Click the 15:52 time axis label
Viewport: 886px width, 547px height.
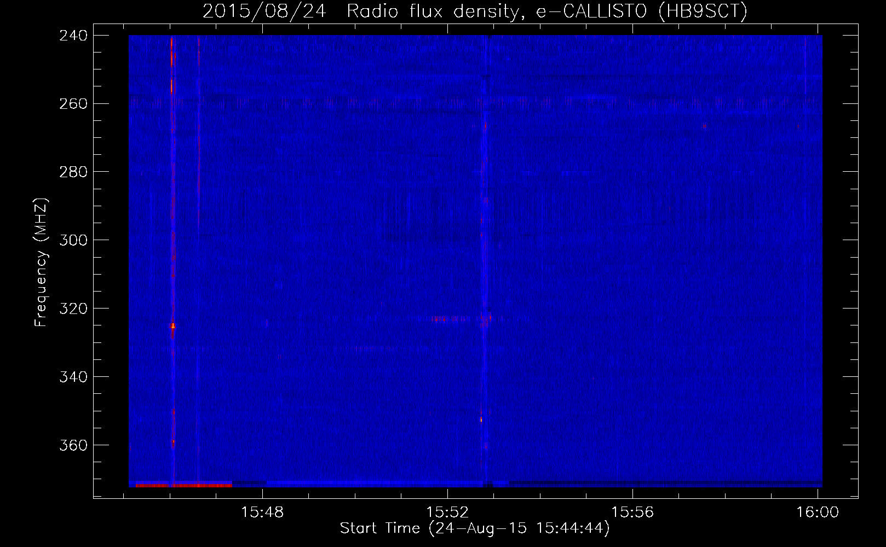click(x=448, y=513)
